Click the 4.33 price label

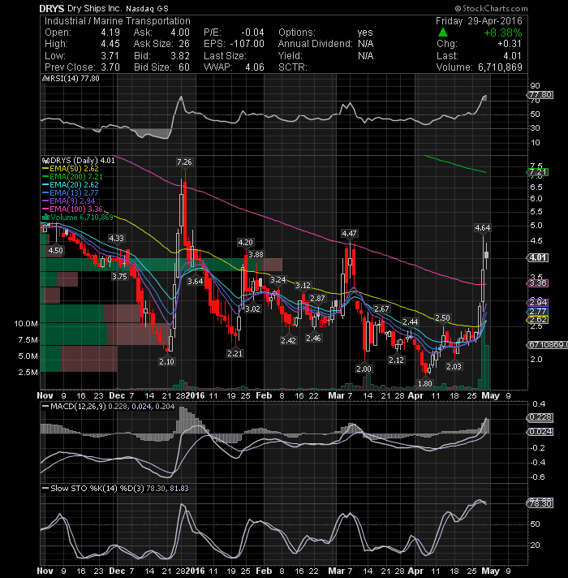point(116,238)
